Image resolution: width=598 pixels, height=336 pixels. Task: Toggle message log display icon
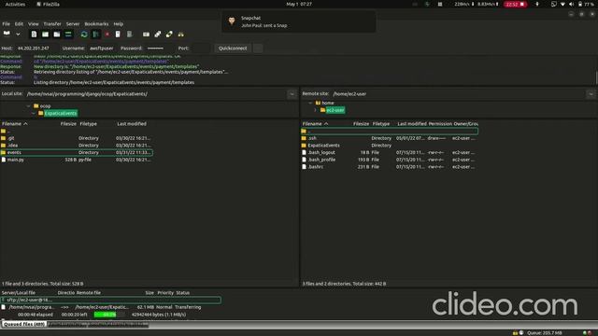coord(34,35)
